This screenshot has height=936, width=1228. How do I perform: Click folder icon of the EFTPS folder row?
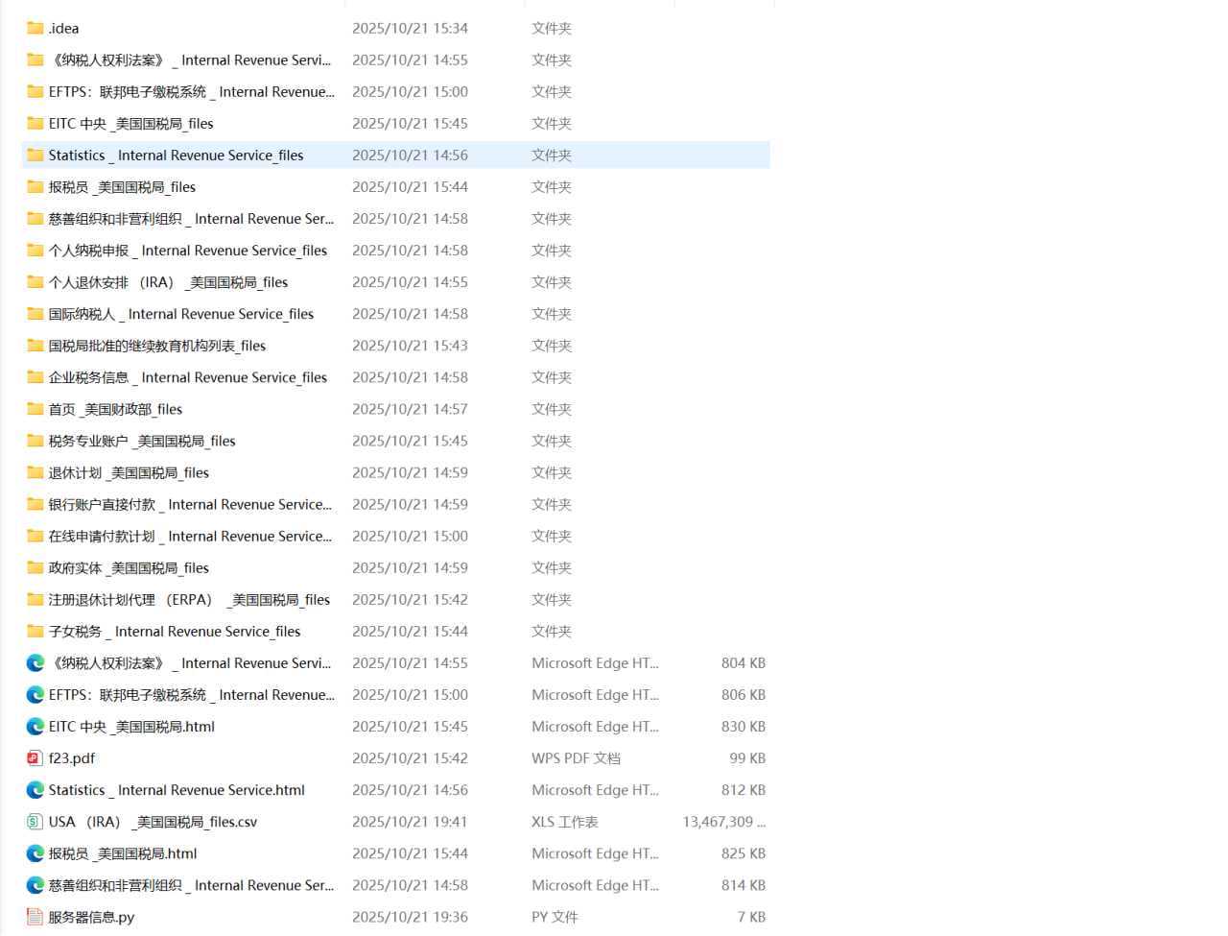click(x=35, y=91)
